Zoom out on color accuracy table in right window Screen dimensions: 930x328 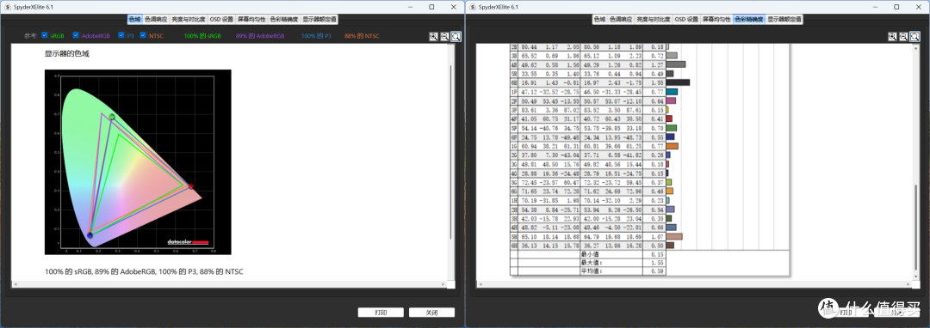coord(904,37)
